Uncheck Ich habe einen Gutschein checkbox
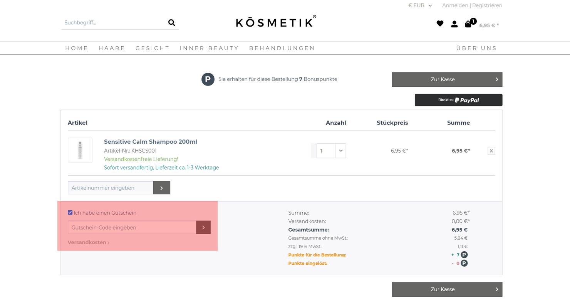This screenshot has width=570, height=304. coord(70,212)
